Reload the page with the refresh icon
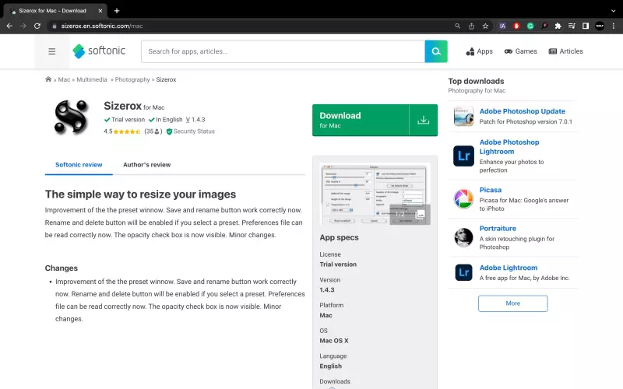Screen dimensions: 623x389 (37, 26)
